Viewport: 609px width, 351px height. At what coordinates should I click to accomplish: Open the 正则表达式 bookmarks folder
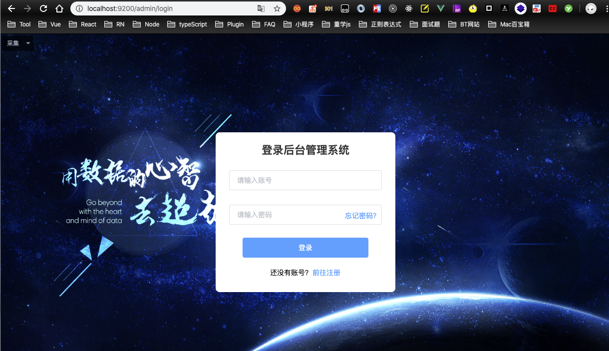[x=380, y=24]
